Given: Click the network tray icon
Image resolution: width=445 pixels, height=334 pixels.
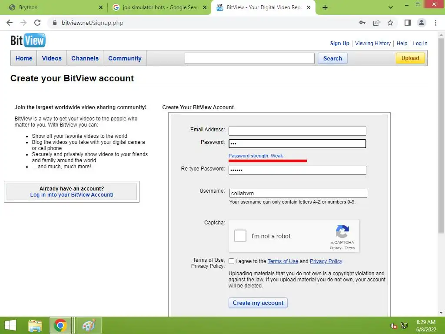Looking at the screenshot, I should tap(404, 326).
